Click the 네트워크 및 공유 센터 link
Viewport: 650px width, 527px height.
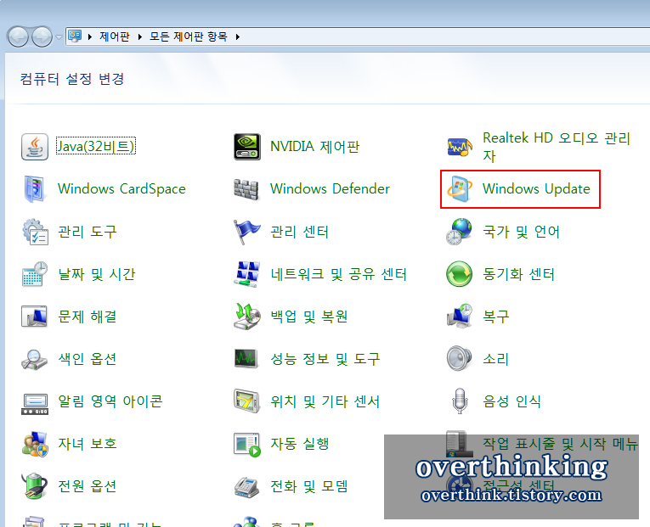coord(338,274)
